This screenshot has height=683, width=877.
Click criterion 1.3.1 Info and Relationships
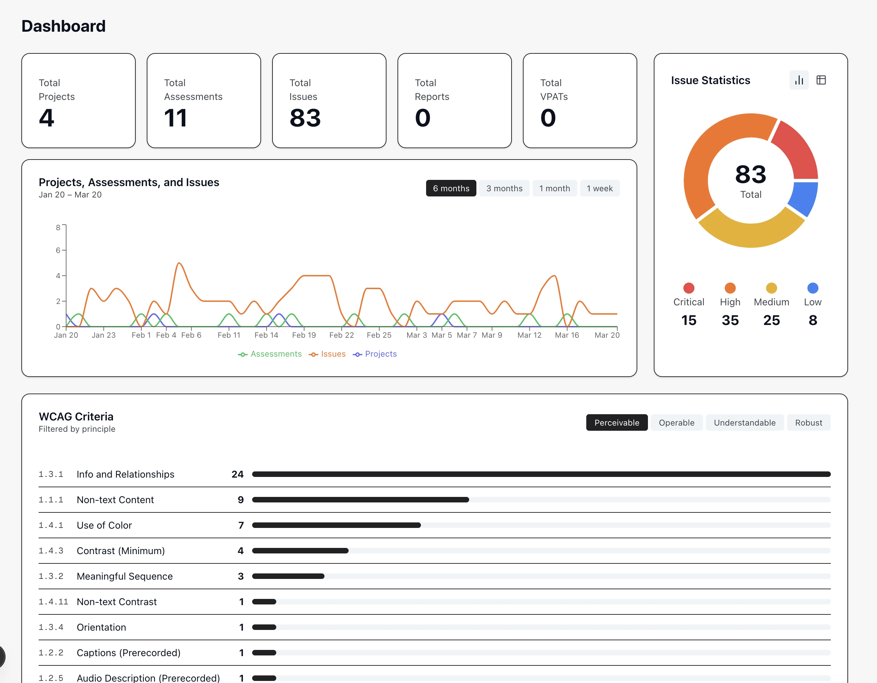point(125,475)
